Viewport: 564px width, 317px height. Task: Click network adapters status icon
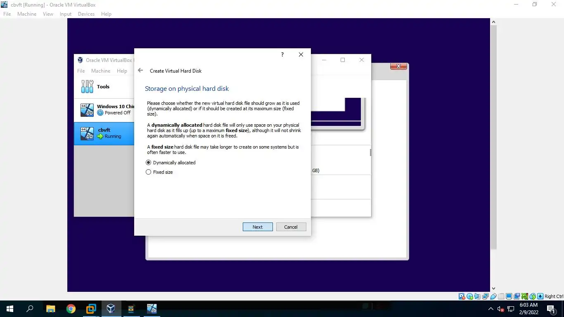(486, 296)
